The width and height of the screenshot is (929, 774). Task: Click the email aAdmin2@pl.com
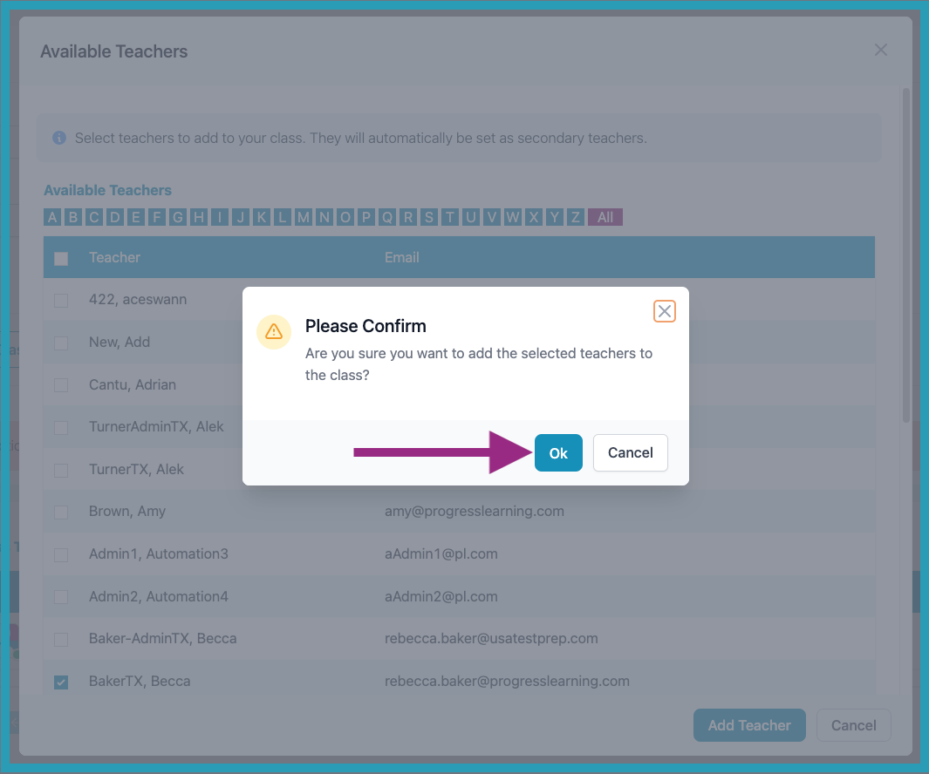(441, 596)
